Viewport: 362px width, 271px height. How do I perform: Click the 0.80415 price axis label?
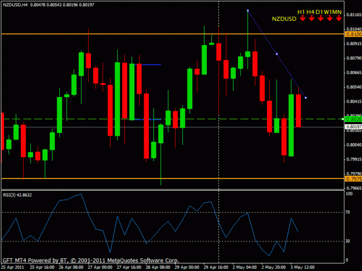[x=354, y=102]
